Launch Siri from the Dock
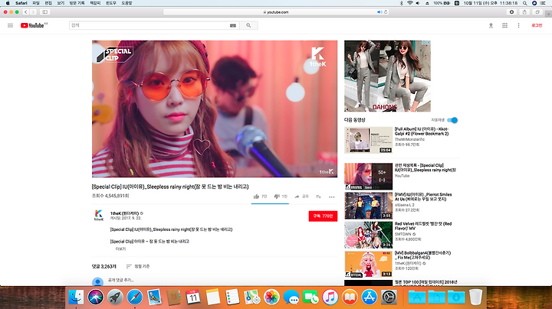Viewport: 552px width, 309px height. 95,298
